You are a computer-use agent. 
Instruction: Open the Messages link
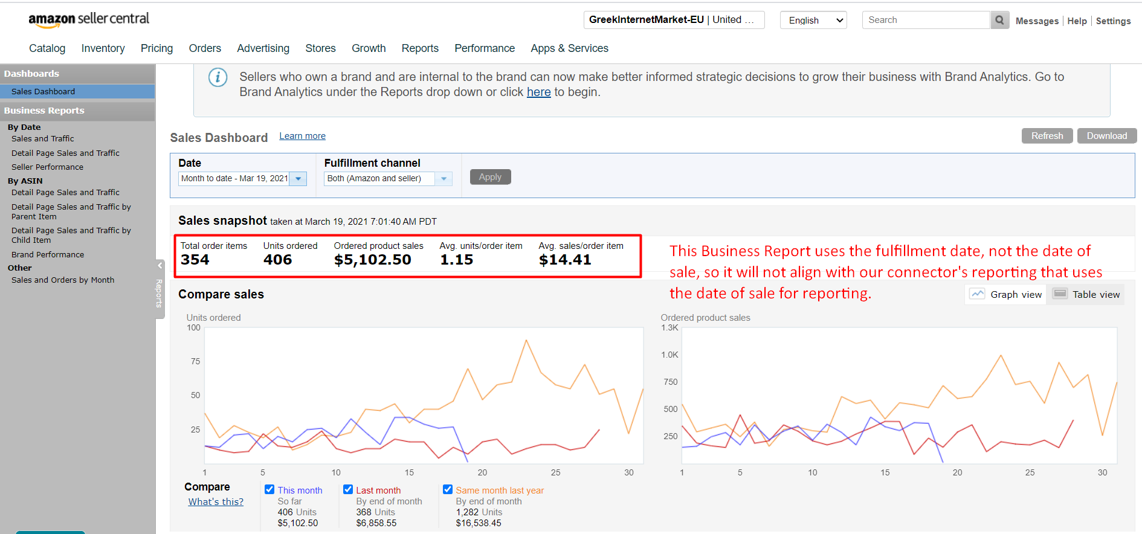pyautogui.click(x=1037, y=21)
